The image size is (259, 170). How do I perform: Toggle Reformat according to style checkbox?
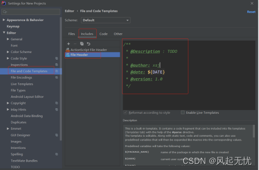coord(125,112)
